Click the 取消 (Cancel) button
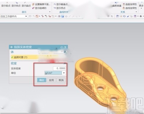Viewport: 144px width, 114px height. pyautogui.click(x=61, y=80)
